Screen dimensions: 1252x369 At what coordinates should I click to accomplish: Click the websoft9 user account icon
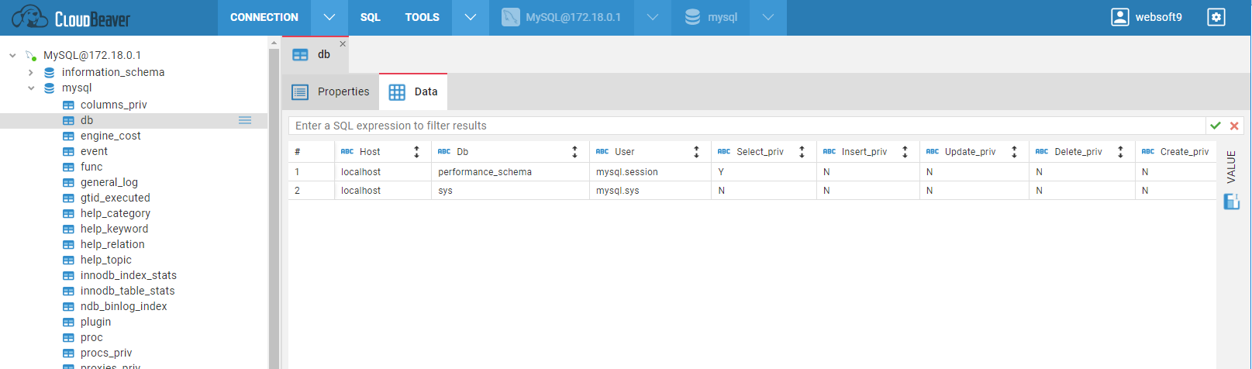(x=1119, y=17)
